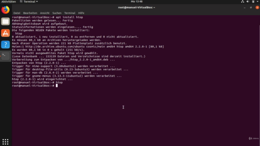Open the volume indicator in top bar
The width and height of the screenshot is (260, 146).
(x=248, y=2)
